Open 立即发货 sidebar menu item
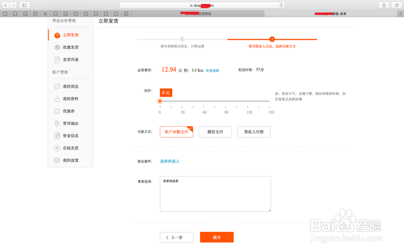The height and width of the screenshot is (252, 404). pyautogui.click(x=71, y=35)
